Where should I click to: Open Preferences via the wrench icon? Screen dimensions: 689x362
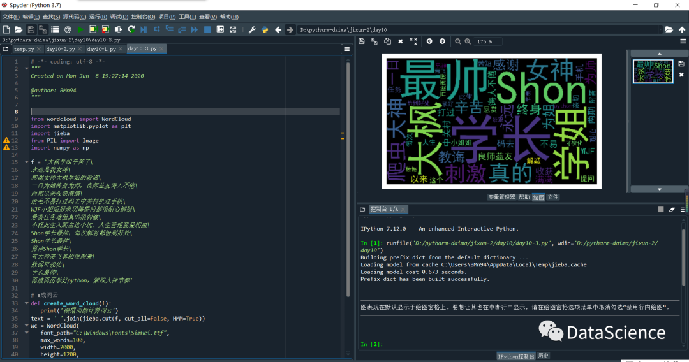[x=252, y=29]
